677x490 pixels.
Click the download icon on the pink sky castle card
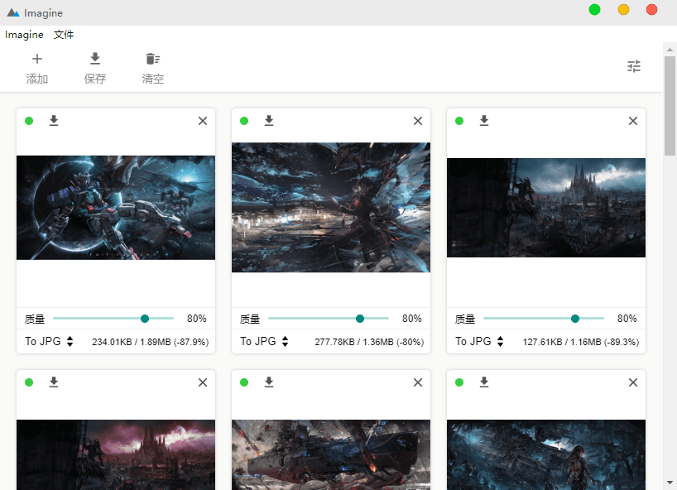[54, 382]
